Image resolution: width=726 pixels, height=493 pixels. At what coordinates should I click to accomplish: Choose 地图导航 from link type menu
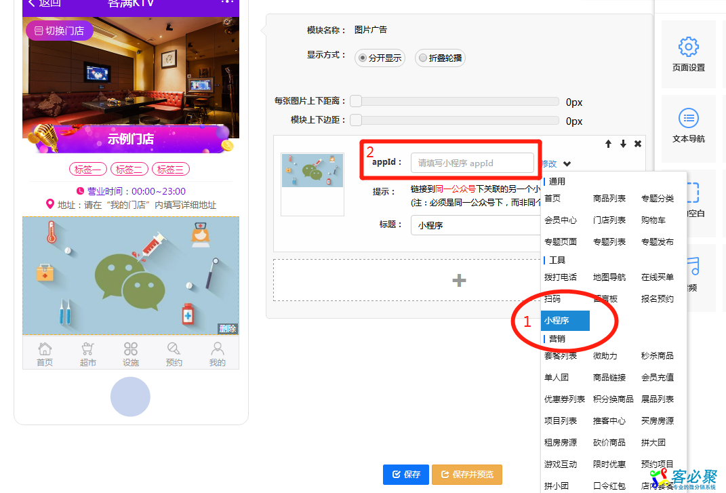(609, 277)
